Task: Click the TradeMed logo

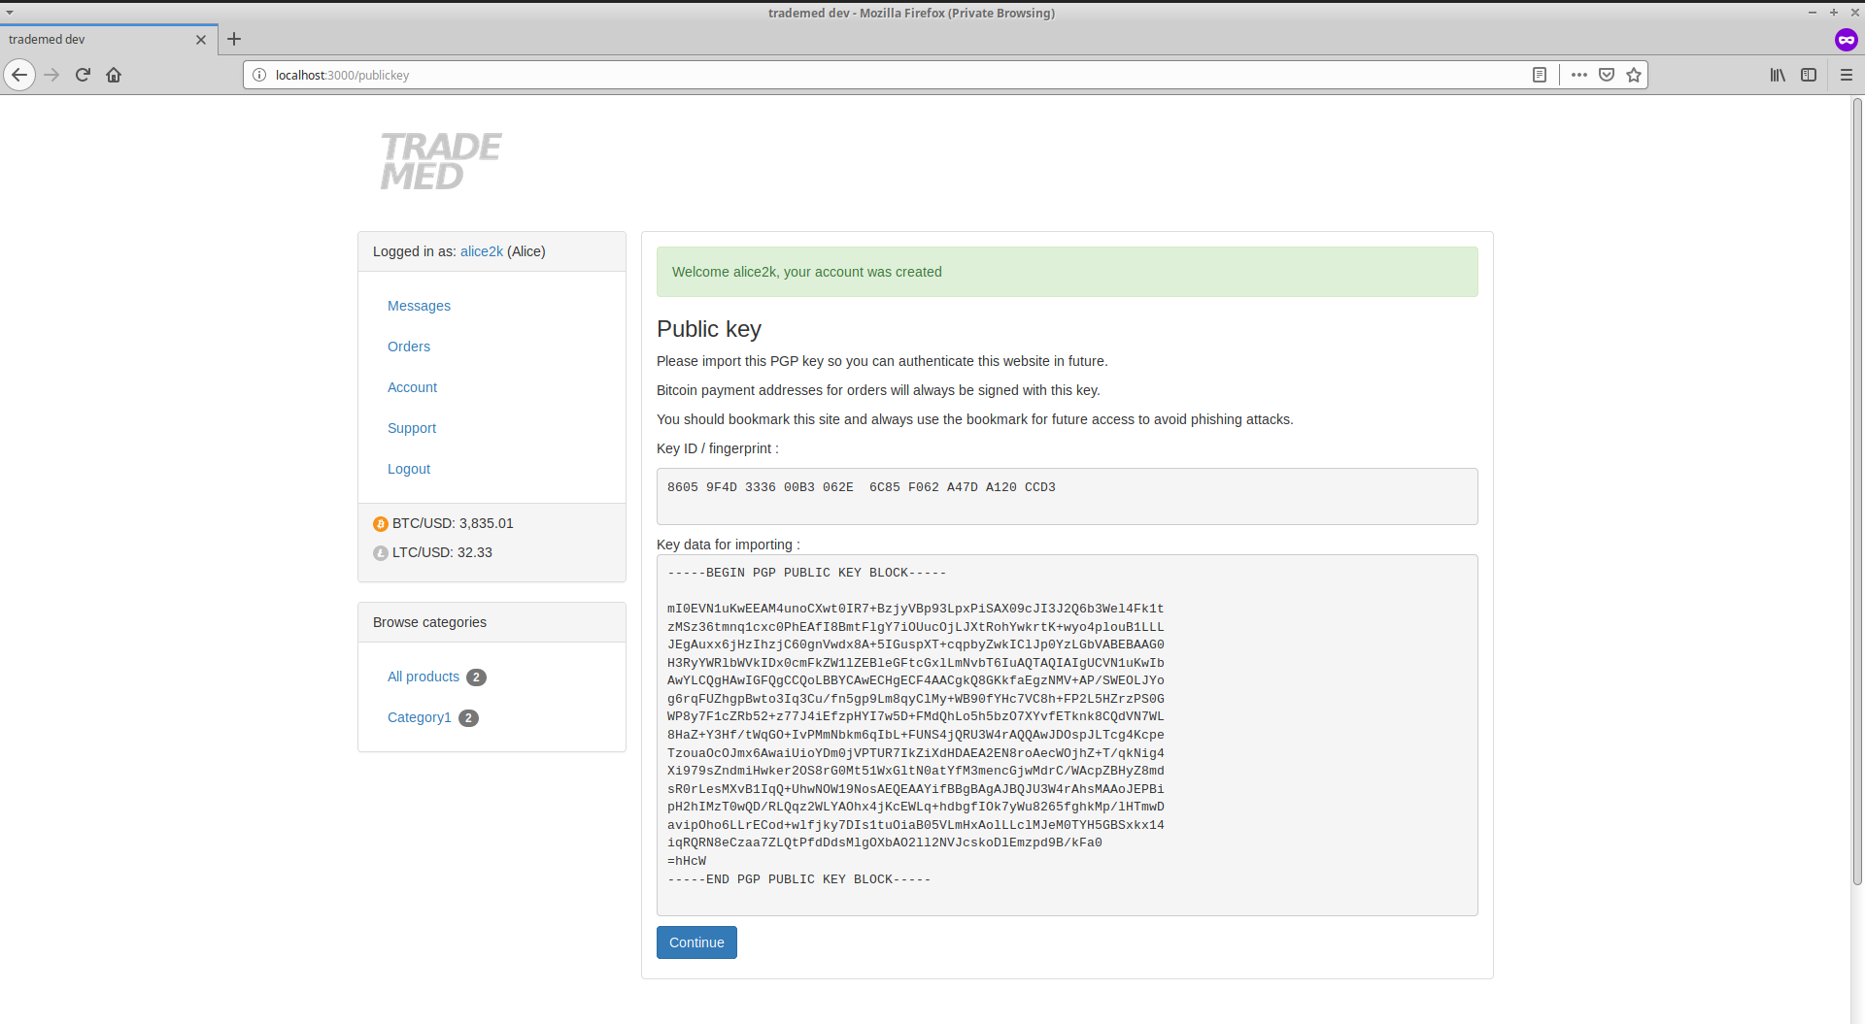Action: point(440,161)
